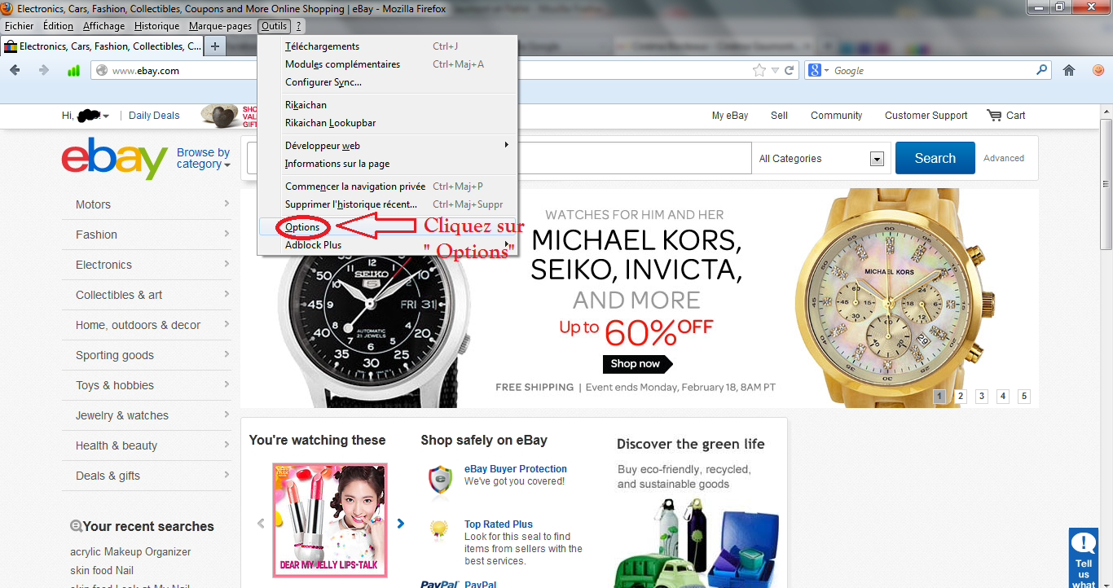1113x588 pixels.
Task: Open the Historique menu
Action: point(157,26)
